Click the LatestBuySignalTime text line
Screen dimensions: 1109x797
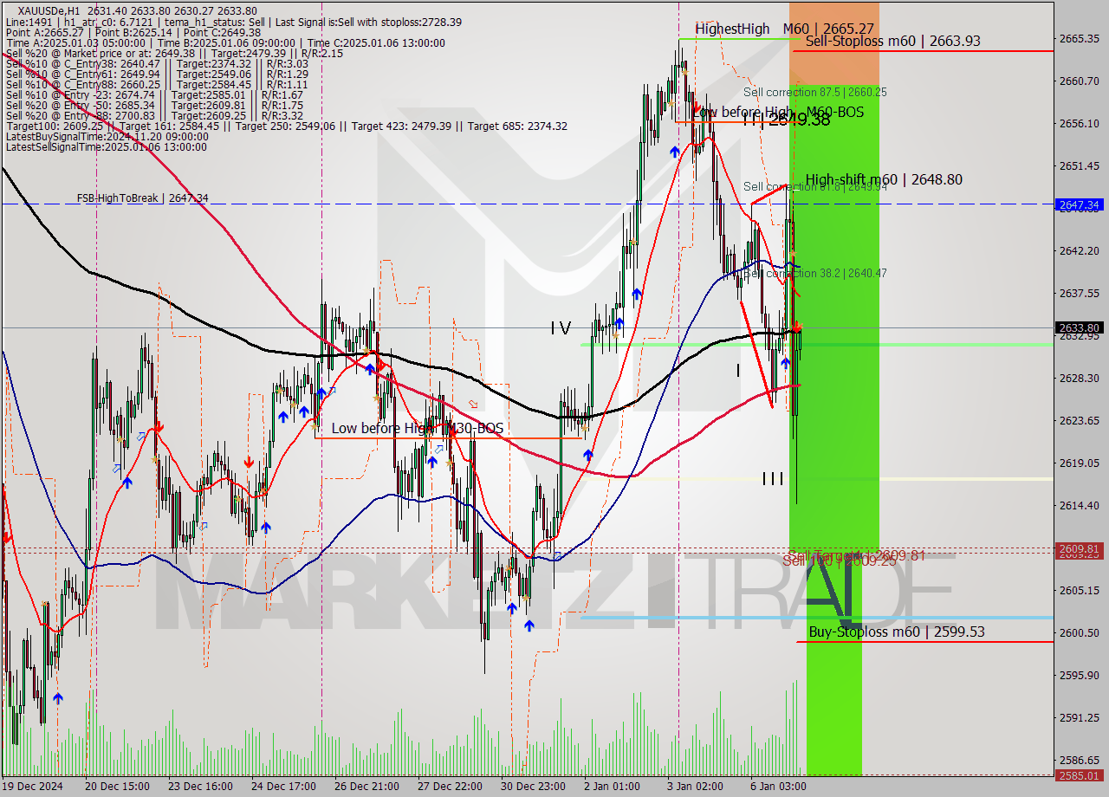click(x=107, y=136)
